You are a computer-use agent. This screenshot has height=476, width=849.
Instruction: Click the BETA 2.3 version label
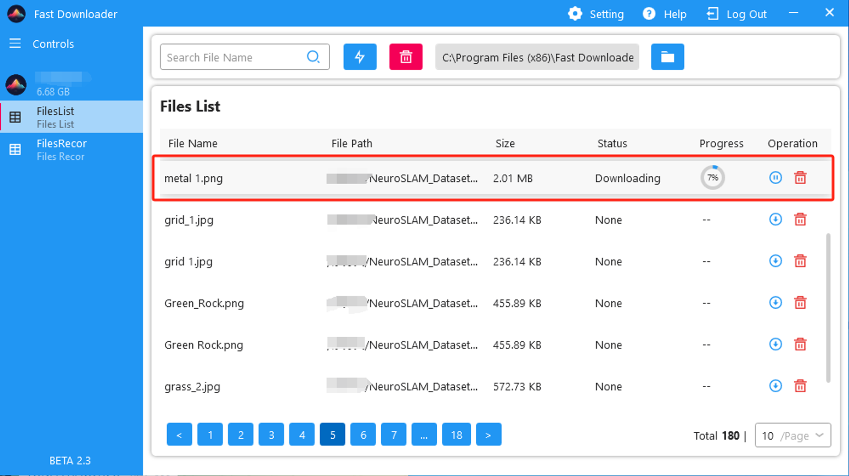tap(70, 460)
